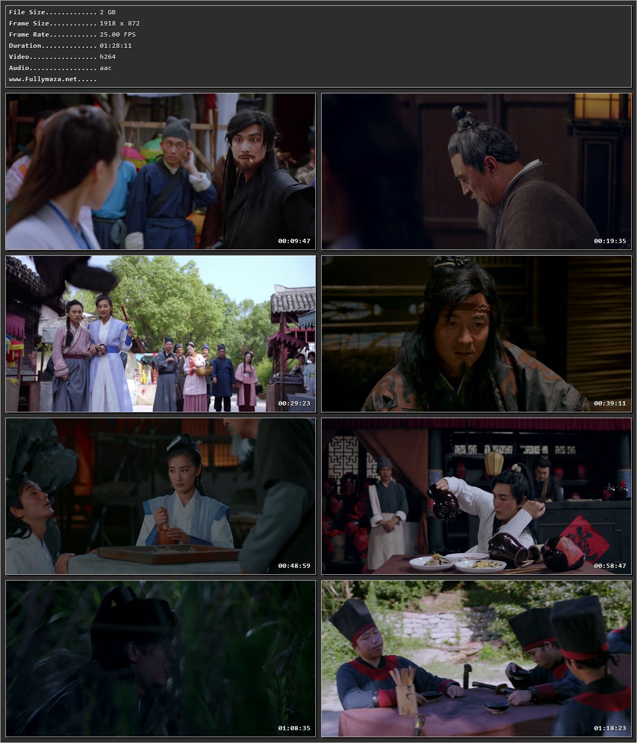637x743 pixels.
Task: Click the 00:29:23 timestamp
Action: [294, 403]
